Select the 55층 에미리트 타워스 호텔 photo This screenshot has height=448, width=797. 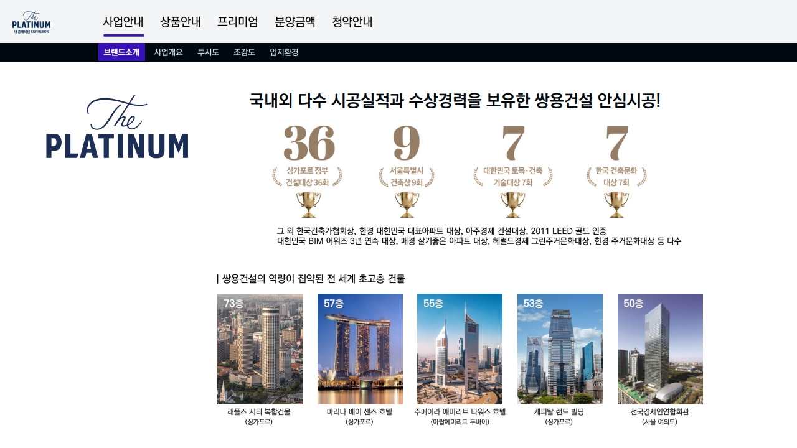click(x=460, y=349)
